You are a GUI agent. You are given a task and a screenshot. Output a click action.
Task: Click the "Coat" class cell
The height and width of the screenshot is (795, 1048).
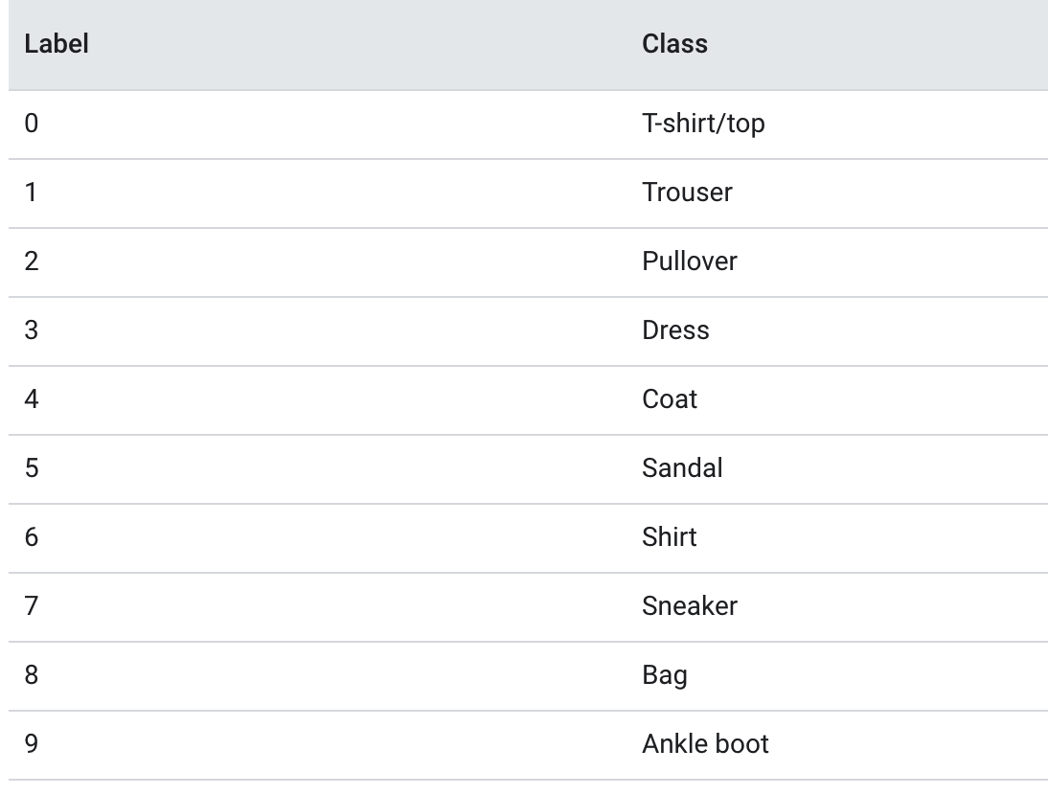670,399
